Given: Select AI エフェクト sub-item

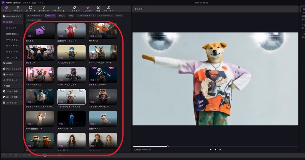Looking at the screenshot, I should click(12, 28).
